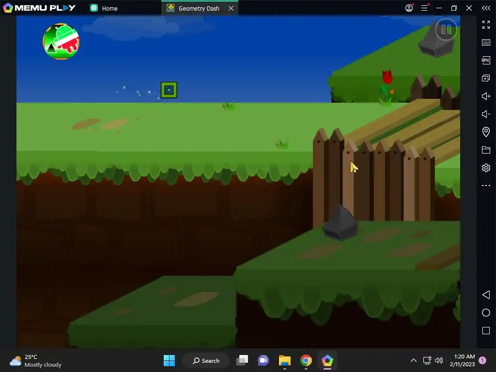Show hidden system tray icons
Screen dimensions: 496x372
(414, 360)
